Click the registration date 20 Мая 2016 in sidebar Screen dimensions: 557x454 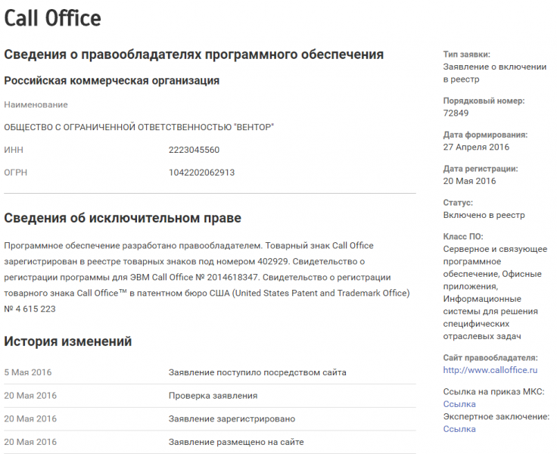click(469, 181)
